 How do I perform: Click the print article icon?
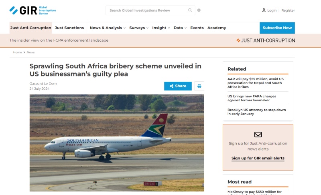199,86
